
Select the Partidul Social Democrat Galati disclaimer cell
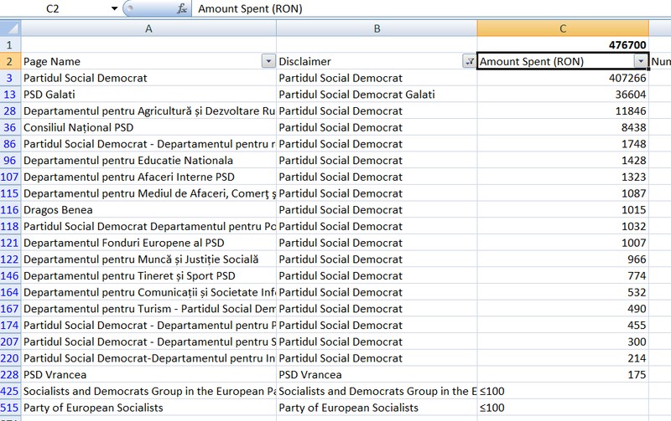[x=377, y=95]
